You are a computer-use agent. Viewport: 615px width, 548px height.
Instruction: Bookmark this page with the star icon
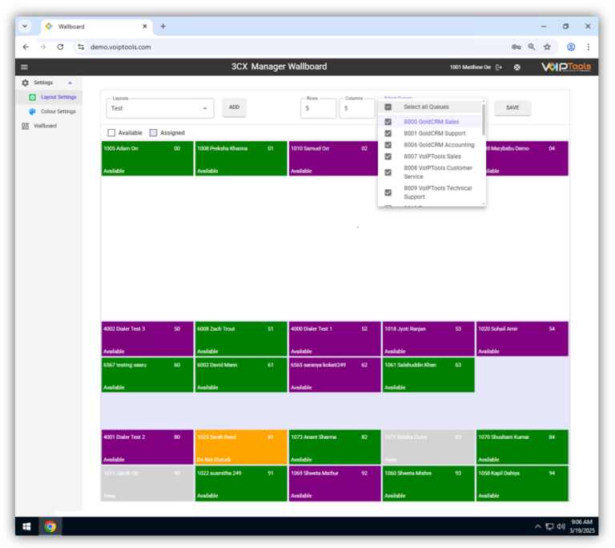coord(547,46)
